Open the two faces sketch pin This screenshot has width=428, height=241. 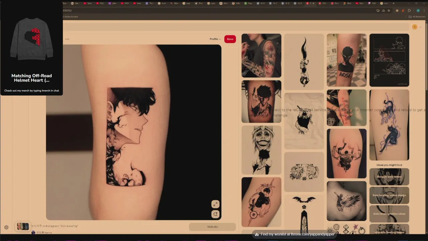[x=304, y=172]
